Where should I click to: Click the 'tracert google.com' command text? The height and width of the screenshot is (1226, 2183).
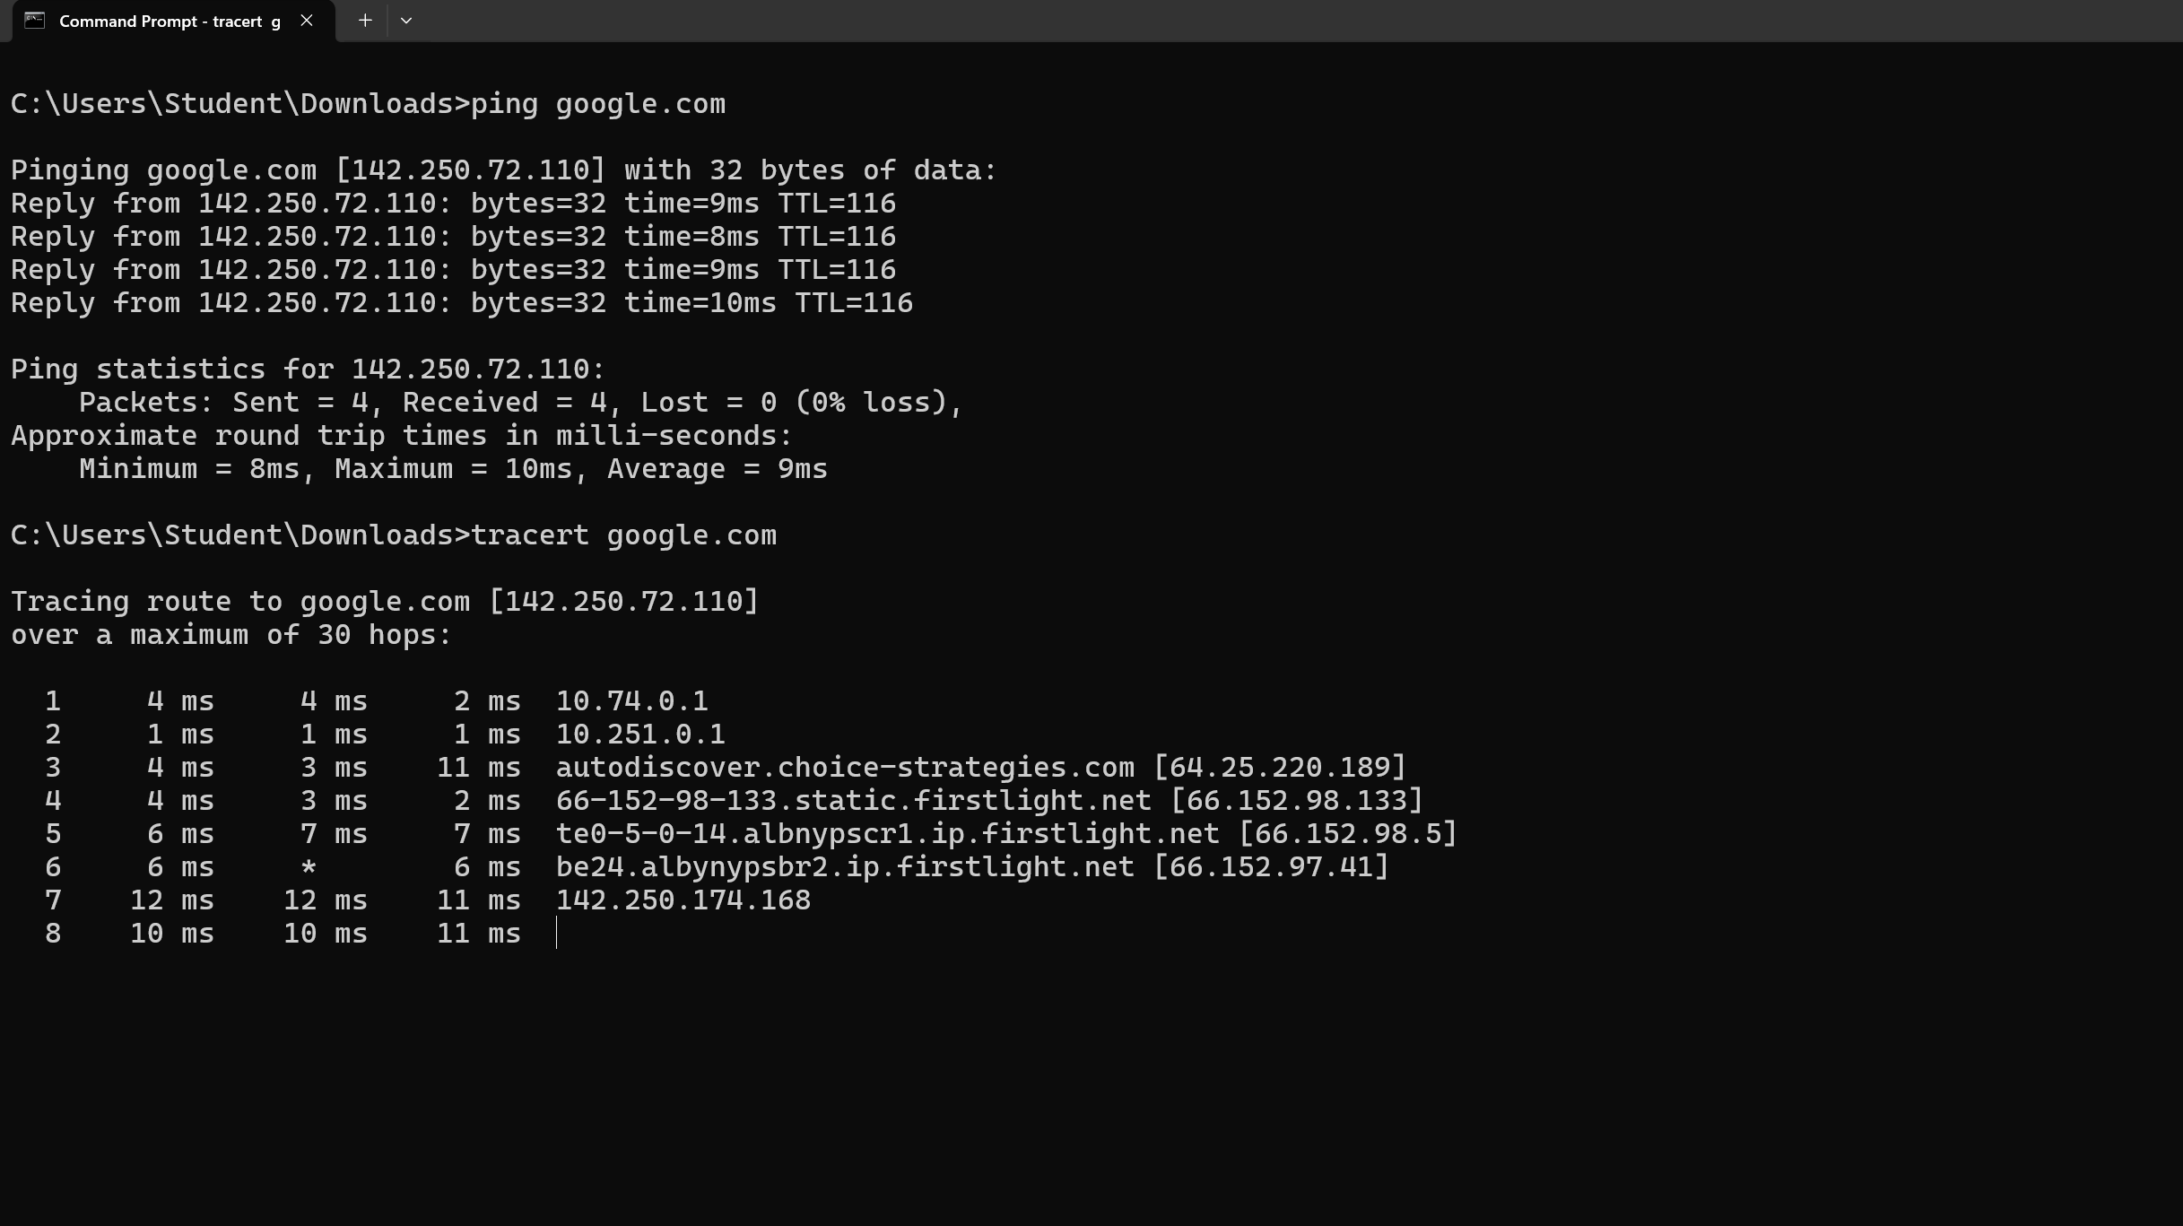[x=624, y=535]
